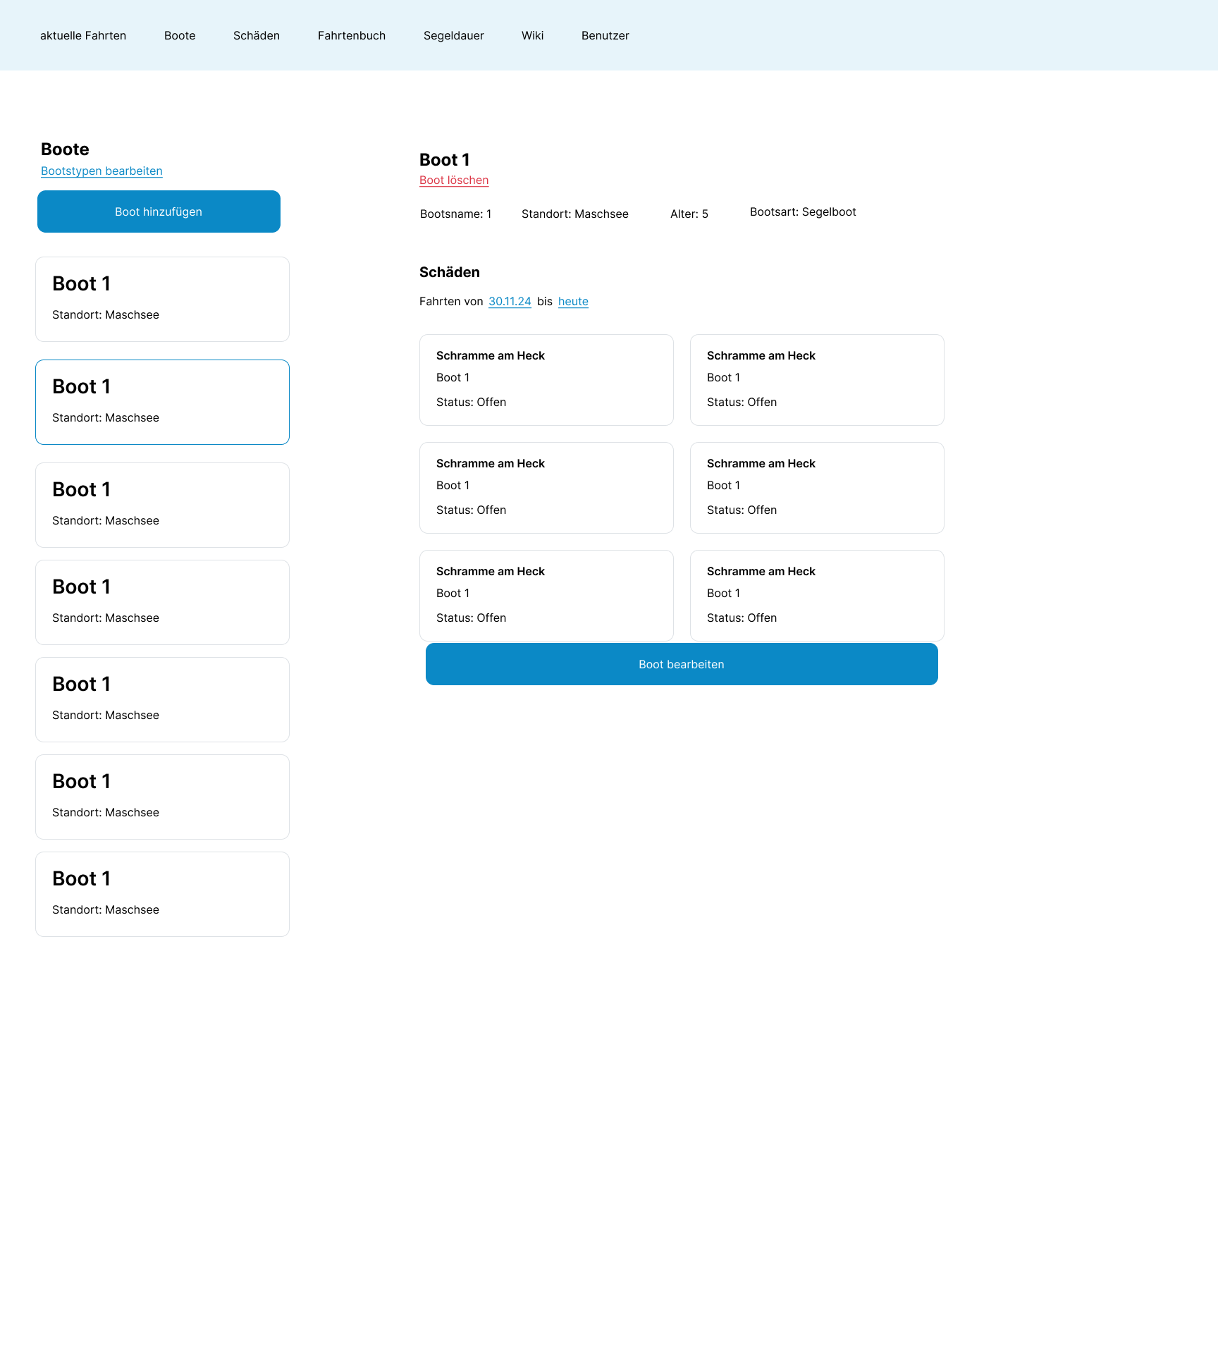Viewport: 1218px width, 1350px height.
Task: Select the first Boot 1 card in list
Action: click(x=162, y=300)
